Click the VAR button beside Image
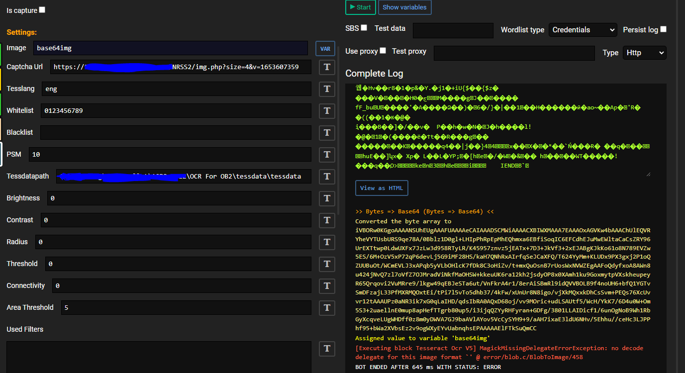This screenshot has height=373, width=685. pyautogui.click(x=325, y=49)
